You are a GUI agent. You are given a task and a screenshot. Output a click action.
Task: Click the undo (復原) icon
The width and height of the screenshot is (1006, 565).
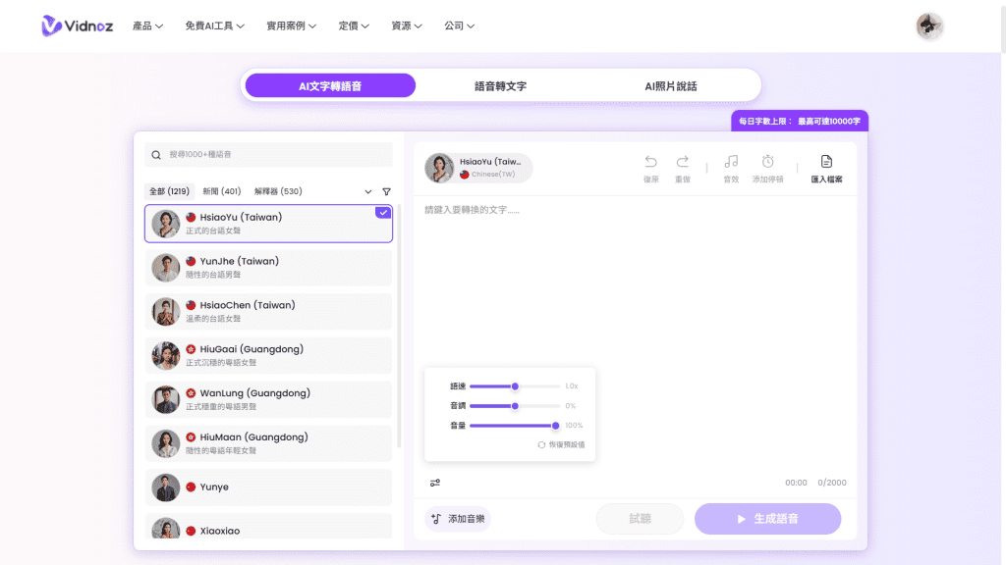pos(650,162)
